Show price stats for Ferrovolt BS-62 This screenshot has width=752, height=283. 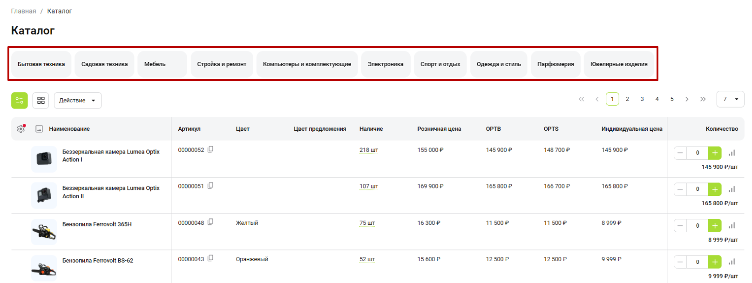tap(732, 262)
